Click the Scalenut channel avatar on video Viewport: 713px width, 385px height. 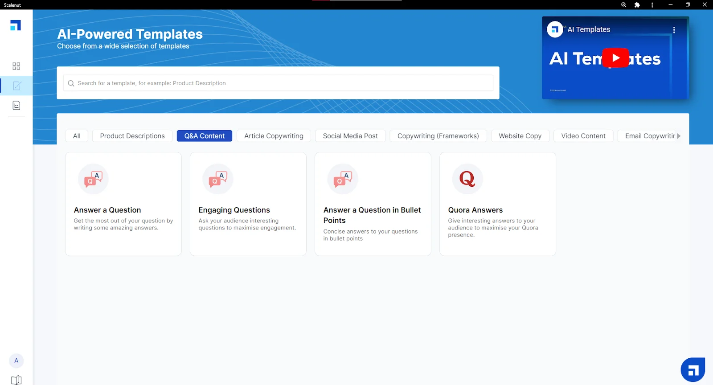[555, 29]
